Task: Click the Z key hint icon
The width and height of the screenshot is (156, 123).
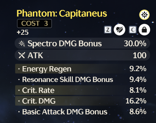Action: pyautogui.click(x=108, y=30)
